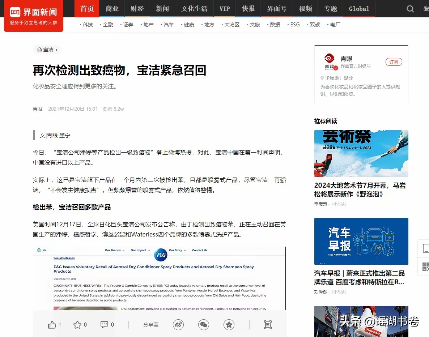429x337 pixels.
Task: Click the 青眼 account avatar
Action: pos(330,62)
